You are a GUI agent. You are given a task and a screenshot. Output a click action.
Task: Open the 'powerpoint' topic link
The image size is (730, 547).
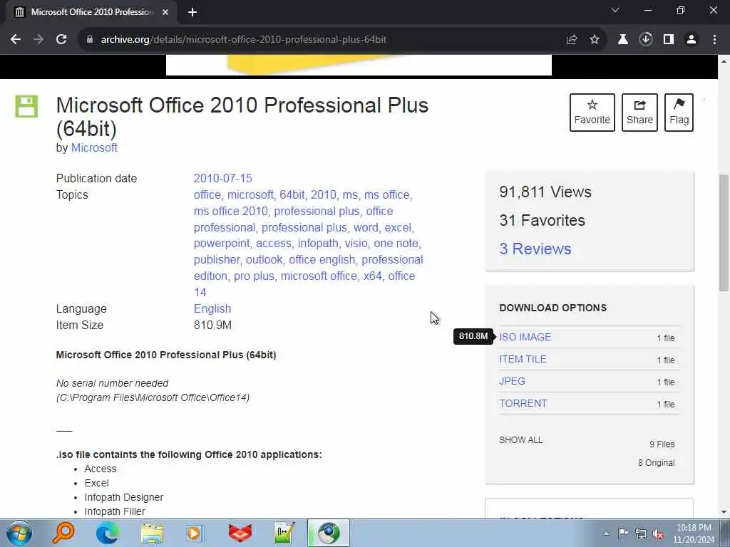click(x=222, y=244)
